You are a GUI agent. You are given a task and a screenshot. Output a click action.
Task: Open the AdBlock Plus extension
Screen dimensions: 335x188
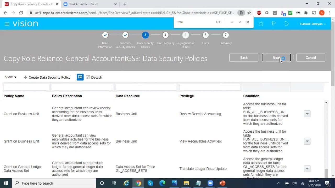point(259,13)
